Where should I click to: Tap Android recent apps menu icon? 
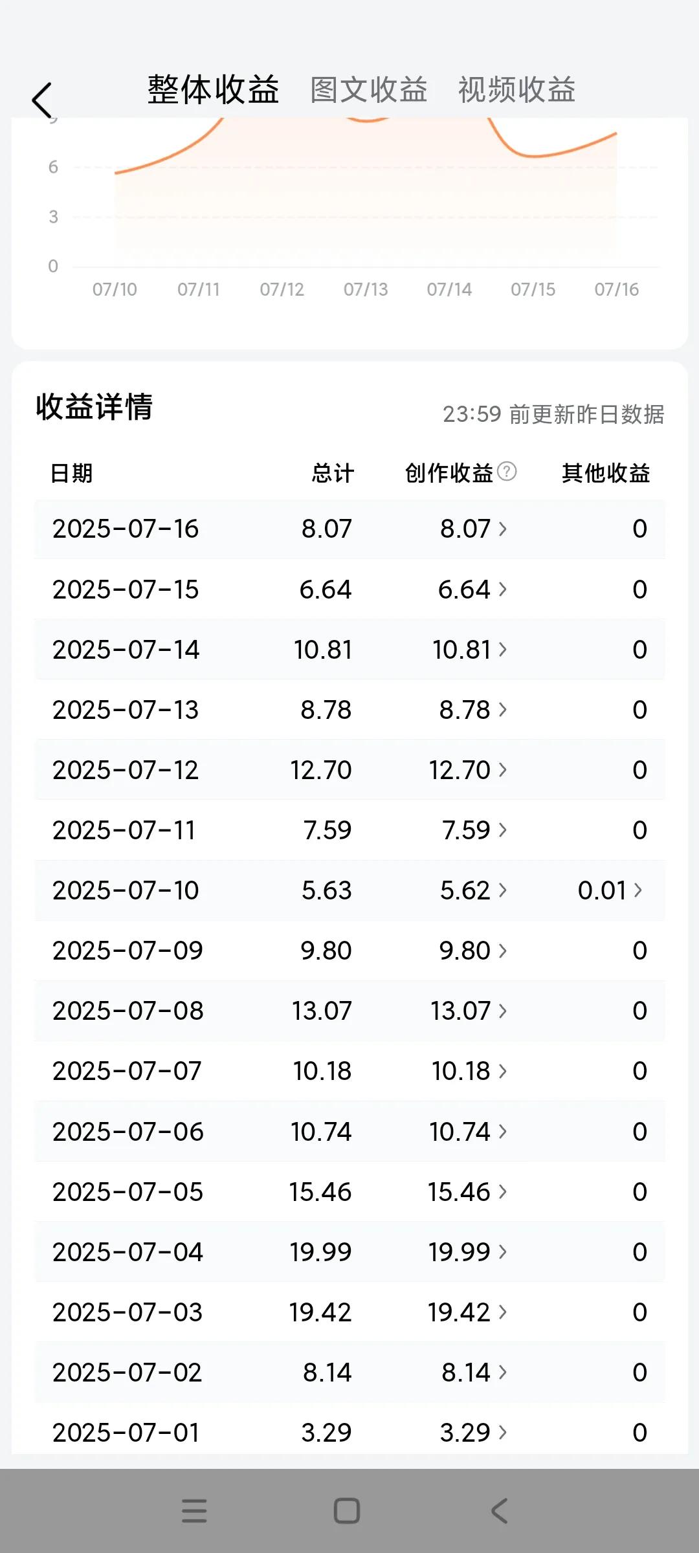194,1511
